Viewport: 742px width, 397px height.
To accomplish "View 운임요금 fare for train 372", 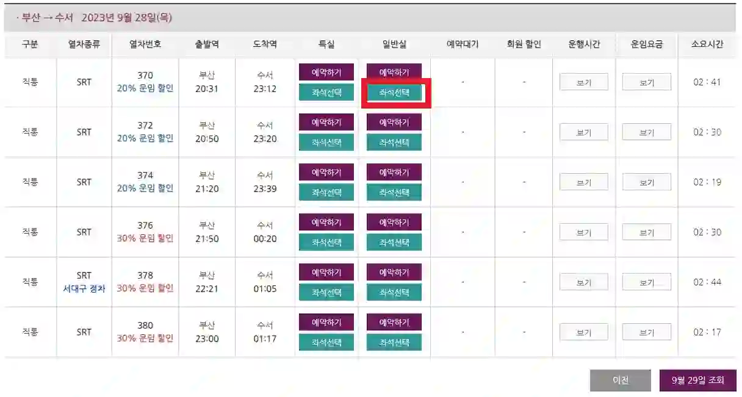I will pyautogui.click(x=646, y=132).
